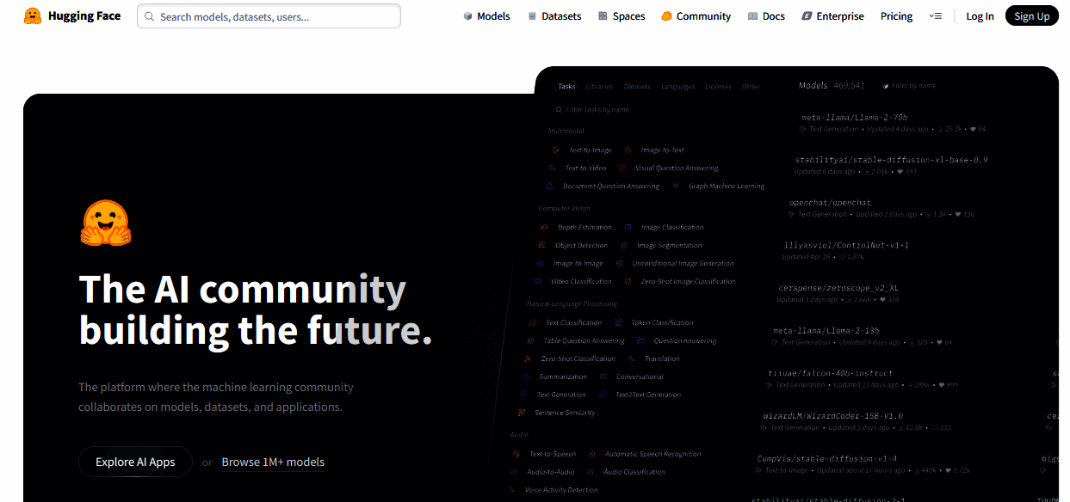This screenshot has height=502, width=1070.
Task: Select the Tasks tab in preview panel
Action: (x=566, y=87)
